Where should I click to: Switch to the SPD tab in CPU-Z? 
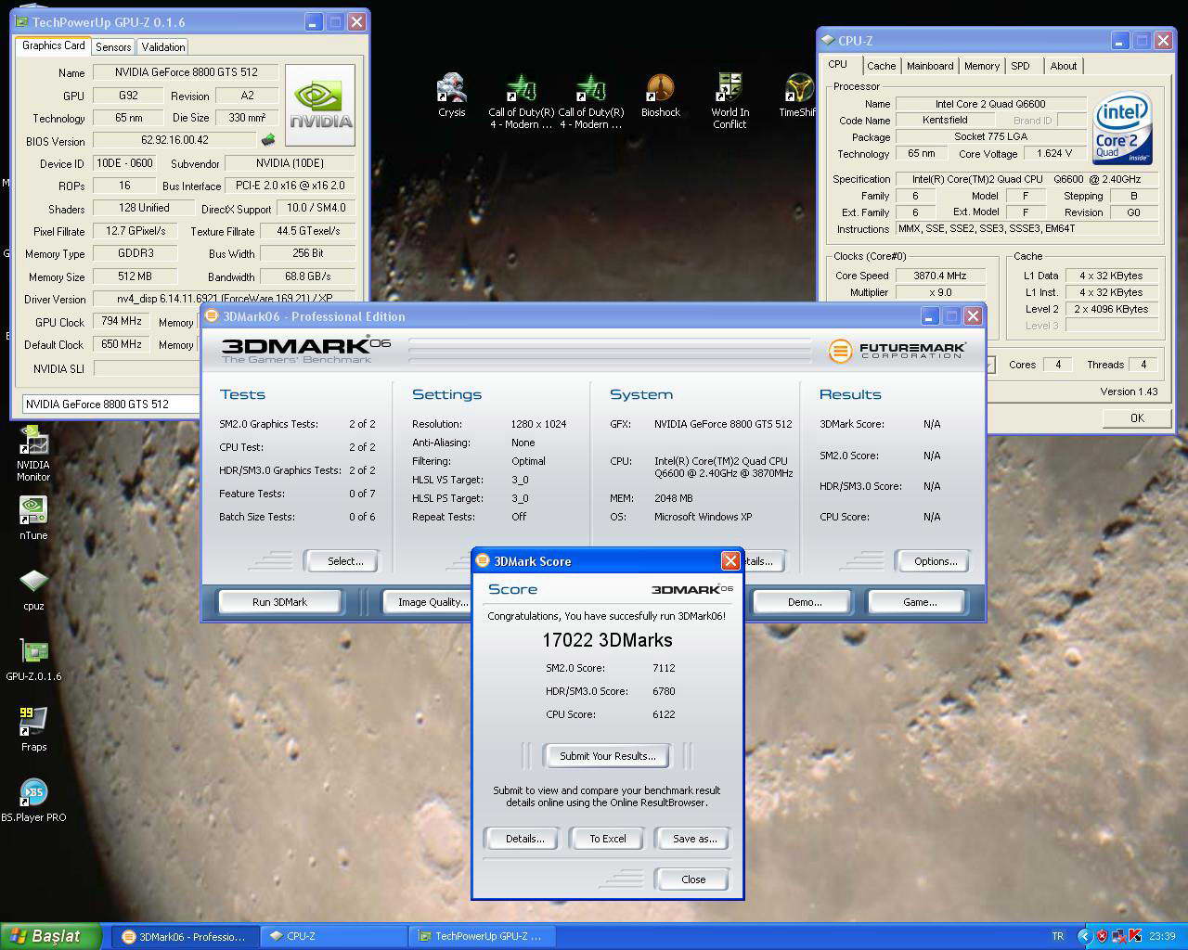[x=1020, y=66]
